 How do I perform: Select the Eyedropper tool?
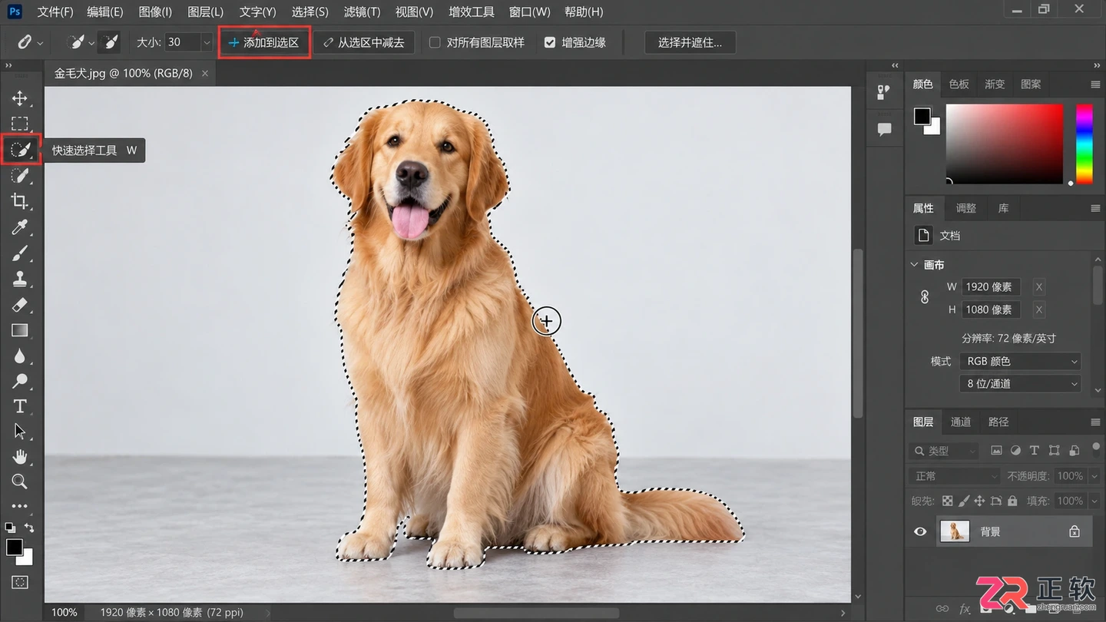click(x=20, y=227)
